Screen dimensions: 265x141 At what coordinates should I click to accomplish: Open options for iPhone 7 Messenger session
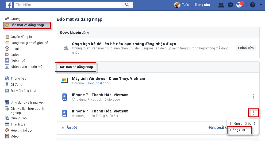[x=253, y=113]
